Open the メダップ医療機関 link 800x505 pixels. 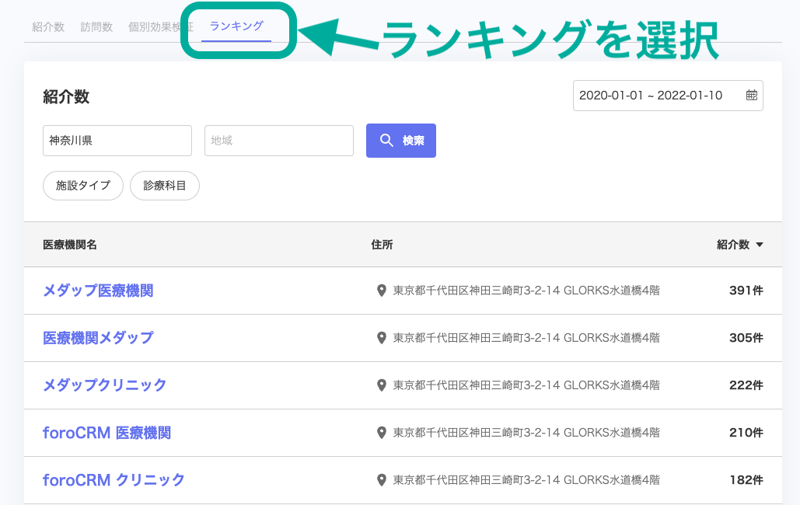point(98,291)
